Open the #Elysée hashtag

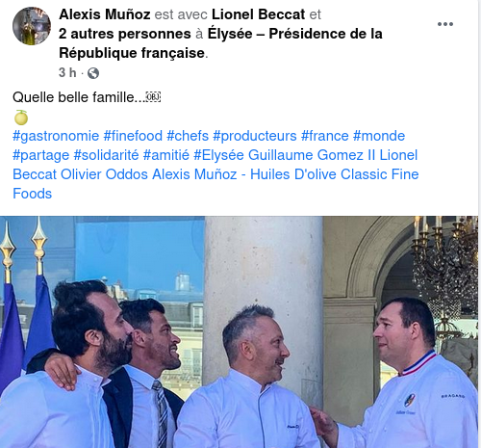click(218, 155)
